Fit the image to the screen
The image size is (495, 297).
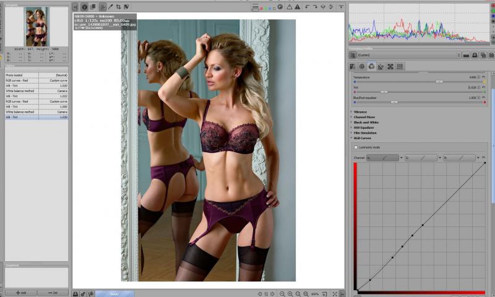298,294
